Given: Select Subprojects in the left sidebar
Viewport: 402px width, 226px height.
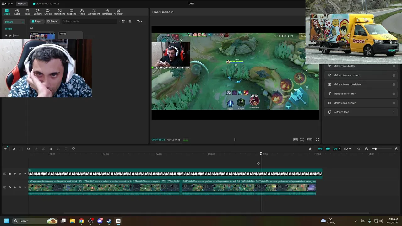Looking at the screenshot, I should pyautogui.click(x=12, y=35).
